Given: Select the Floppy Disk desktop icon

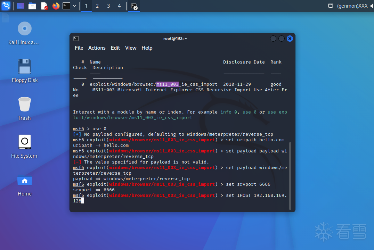Looking at the screenshot, I should 25,71.
